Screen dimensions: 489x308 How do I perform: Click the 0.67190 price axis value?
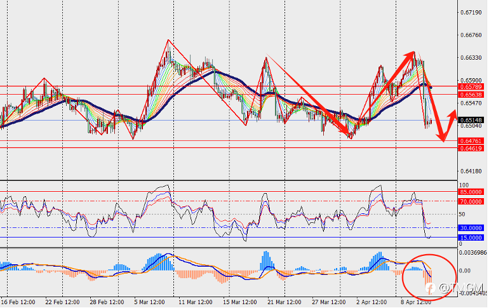click(x=471, y=13)
